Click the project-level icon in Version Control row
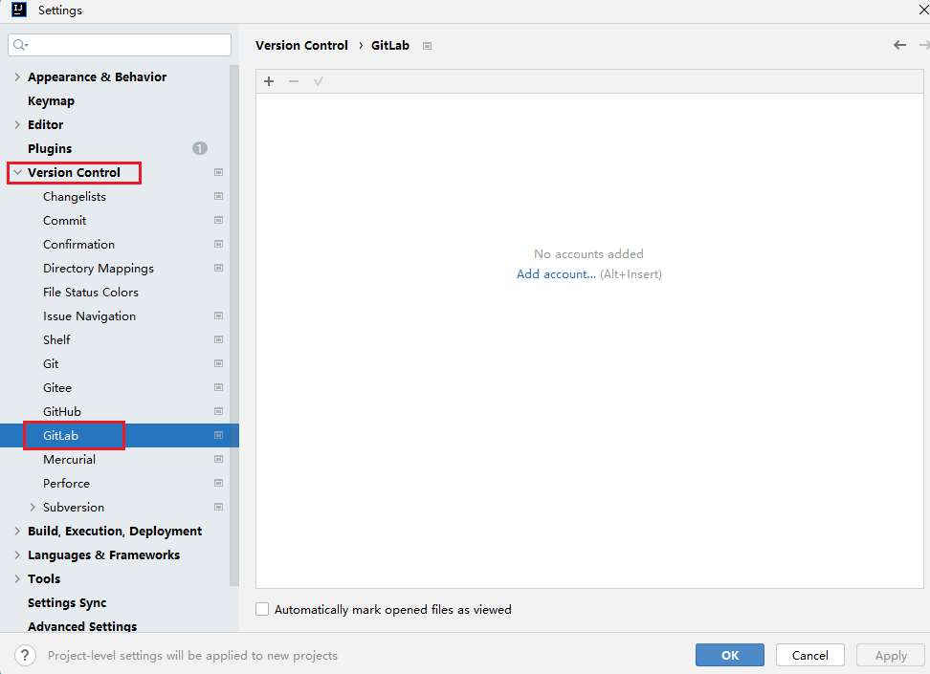 pos(218,172)
